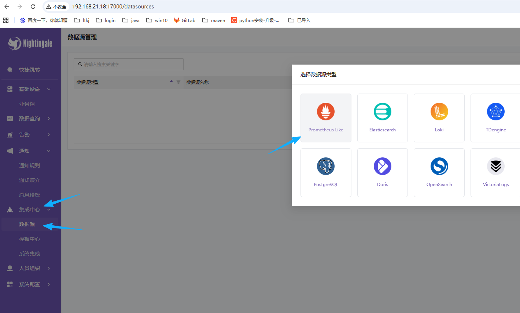This screenshot has width=520, height=313.
Task: Collapse the 通知 menu chevron
Action: pyautogui.click(x=49, y=151)
